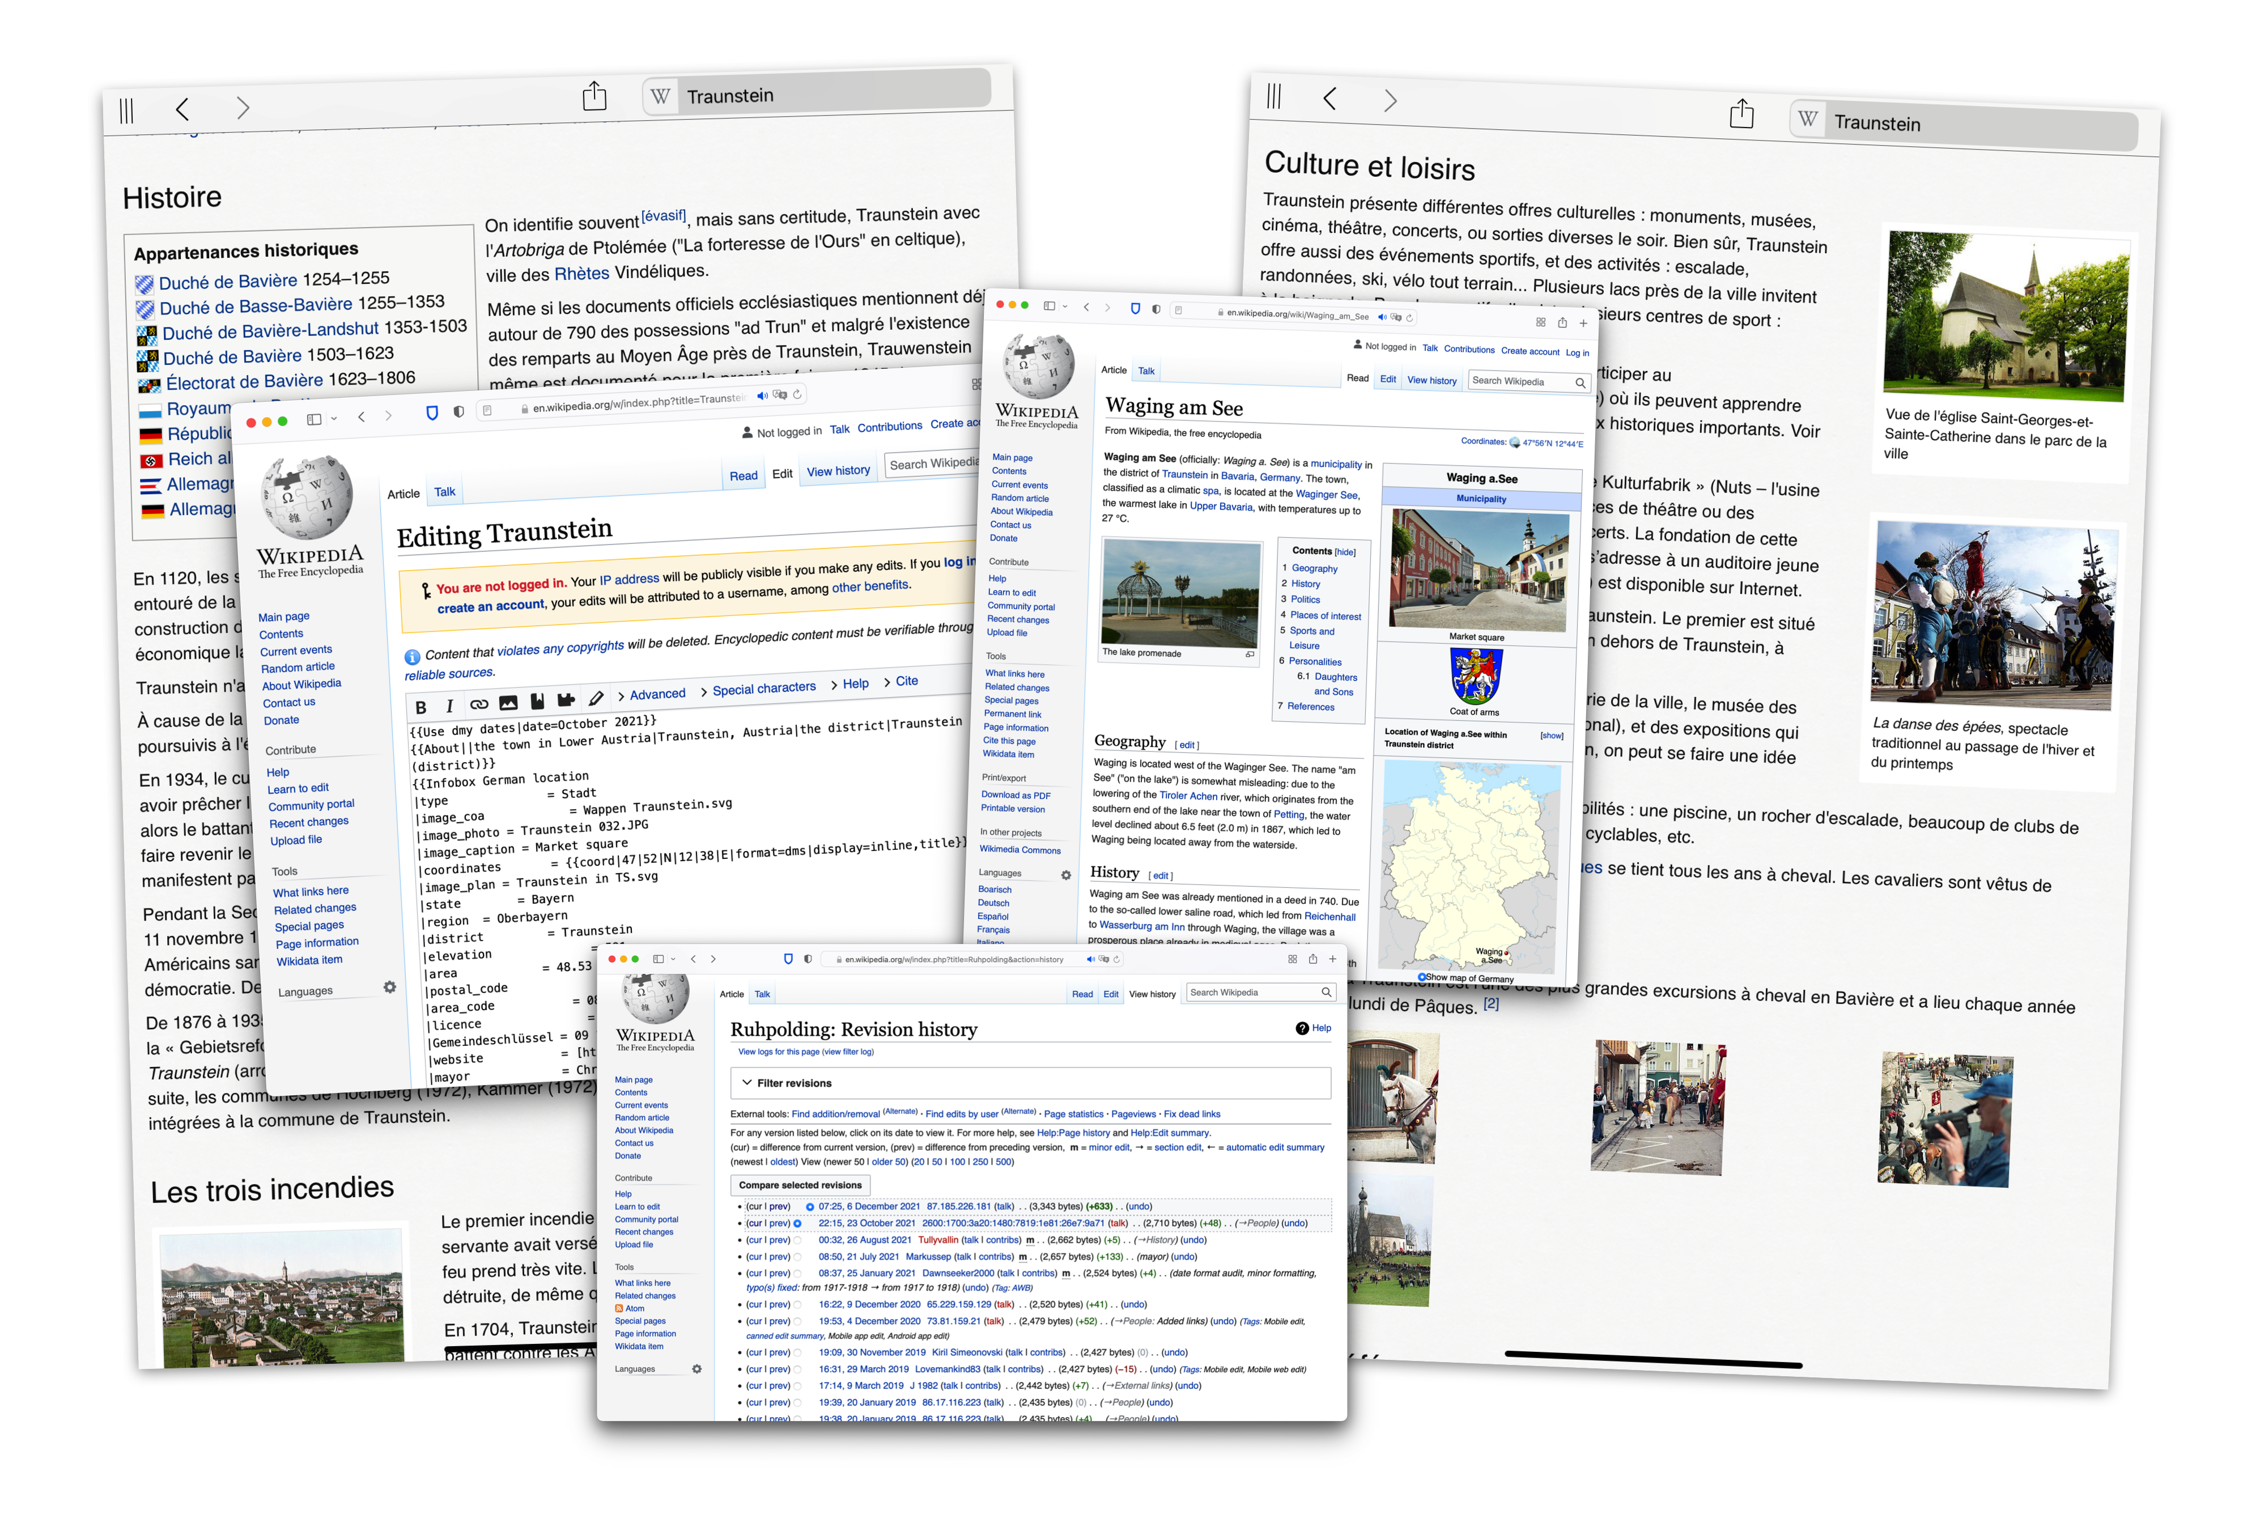
Task: Click the bookmark reference icon in editor
Action: pyautogui.click(x=537, y=701)
